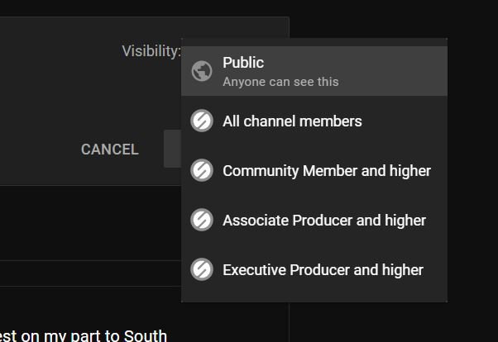Screen dimensions: 498x342
Task: Select the Public visibility option
Action: 314,71
